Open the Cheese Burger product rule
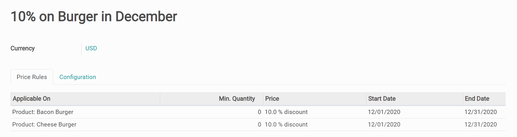The width and height of the screenshot is (517, 137). tap(44, 124)
